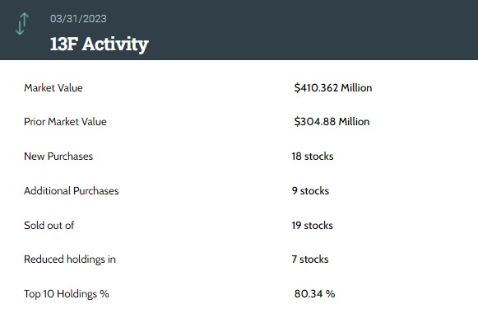Select the 80.34 % value
Screen dimensions: 478x318
[314, 293]
